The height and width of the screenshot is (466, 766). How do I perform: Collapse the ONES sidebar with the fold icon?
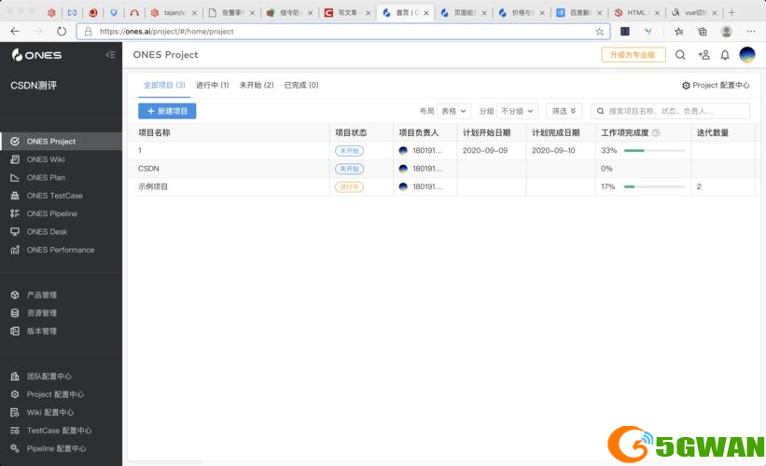[x=110, y=55]
